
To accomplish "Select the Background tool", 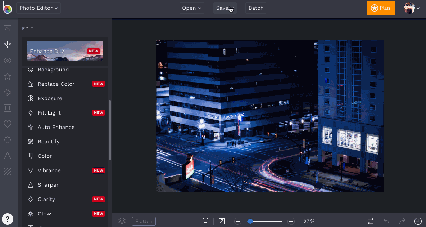I will coord(65,70).
